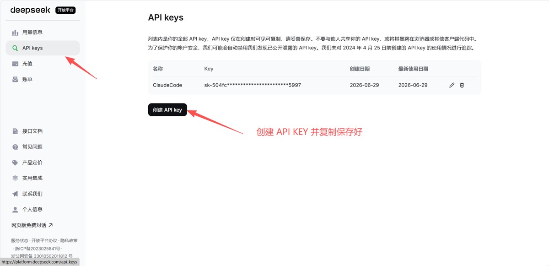Click the 服务状态 footer link

click(20, 240)
